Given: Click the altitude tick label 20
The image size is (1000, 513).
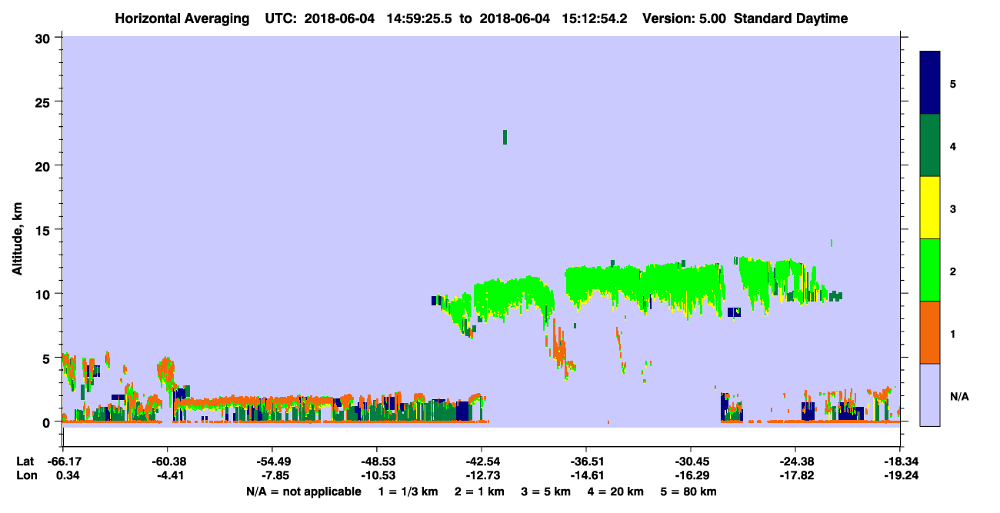Looking at the screenshot, I should (45, 165).
